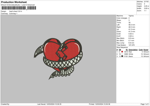Image resolution: width=150 pixels, height=106 pixels.
Task: Click the black color swatch in stop sequence
Action: (122, 56)
